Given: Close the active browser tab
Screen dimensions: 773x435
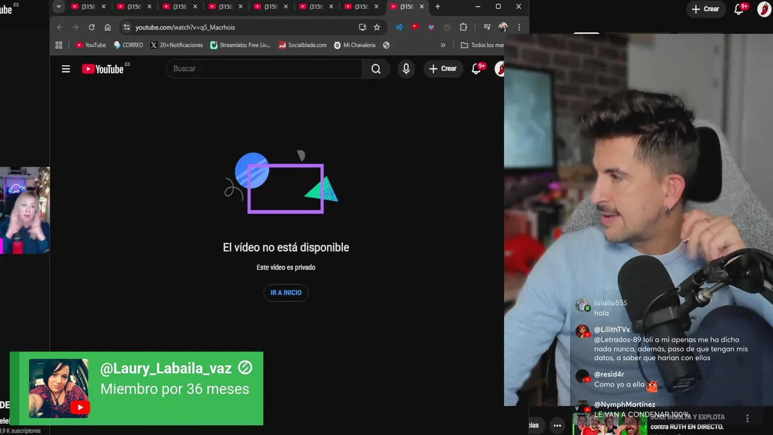Looking at the screenshot, I should pos(422,7).
